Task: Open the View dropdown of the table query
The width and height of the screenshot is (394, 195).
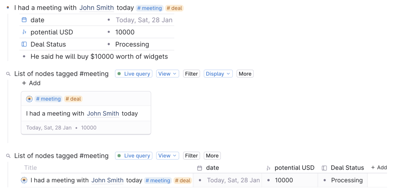Action: [167, 156]
